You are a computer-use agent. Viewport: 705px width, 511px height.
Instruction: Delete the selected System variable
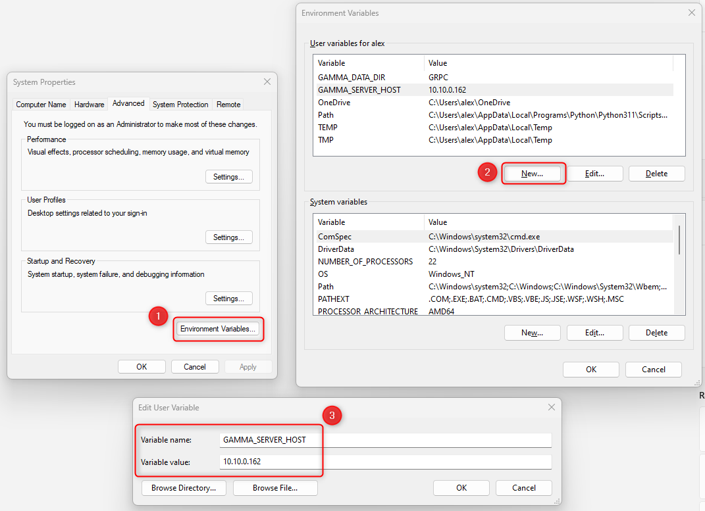point(656,333)
